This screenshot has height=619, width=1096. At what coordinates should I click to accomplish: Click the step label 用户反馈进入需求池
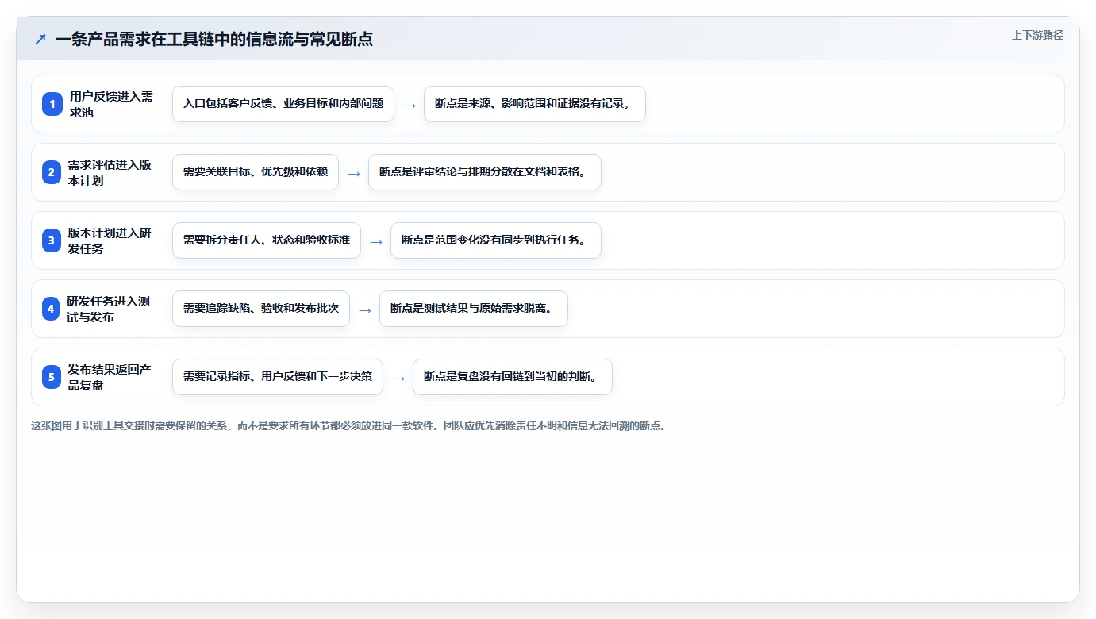pyautogui.click(x=111, y=104)
